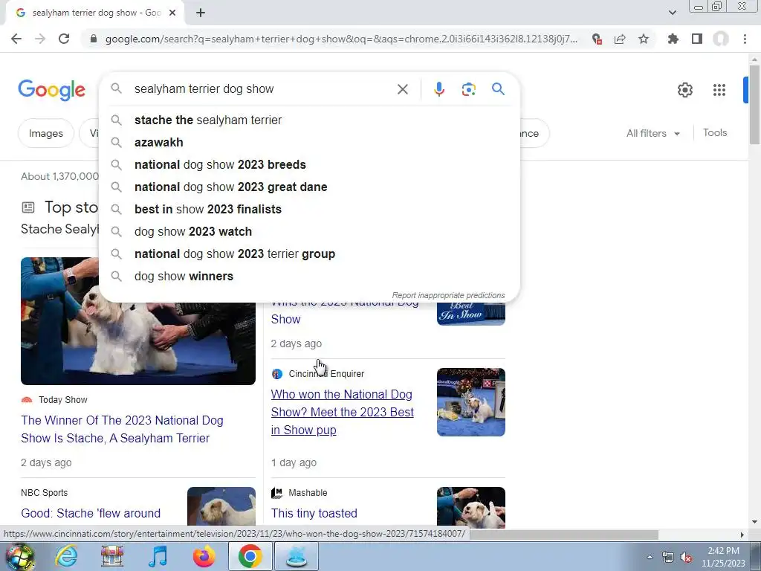Screen dimensions: 761x571
Task: Click the scroll right arrow of horizontal scrollbar
Action: tap(742, 535)
